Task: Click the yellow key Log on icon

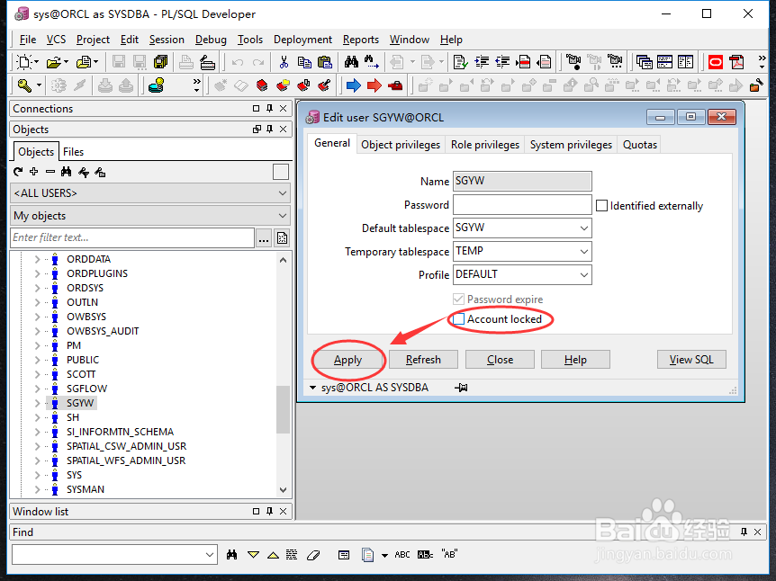Action: [x=24, y=85]
